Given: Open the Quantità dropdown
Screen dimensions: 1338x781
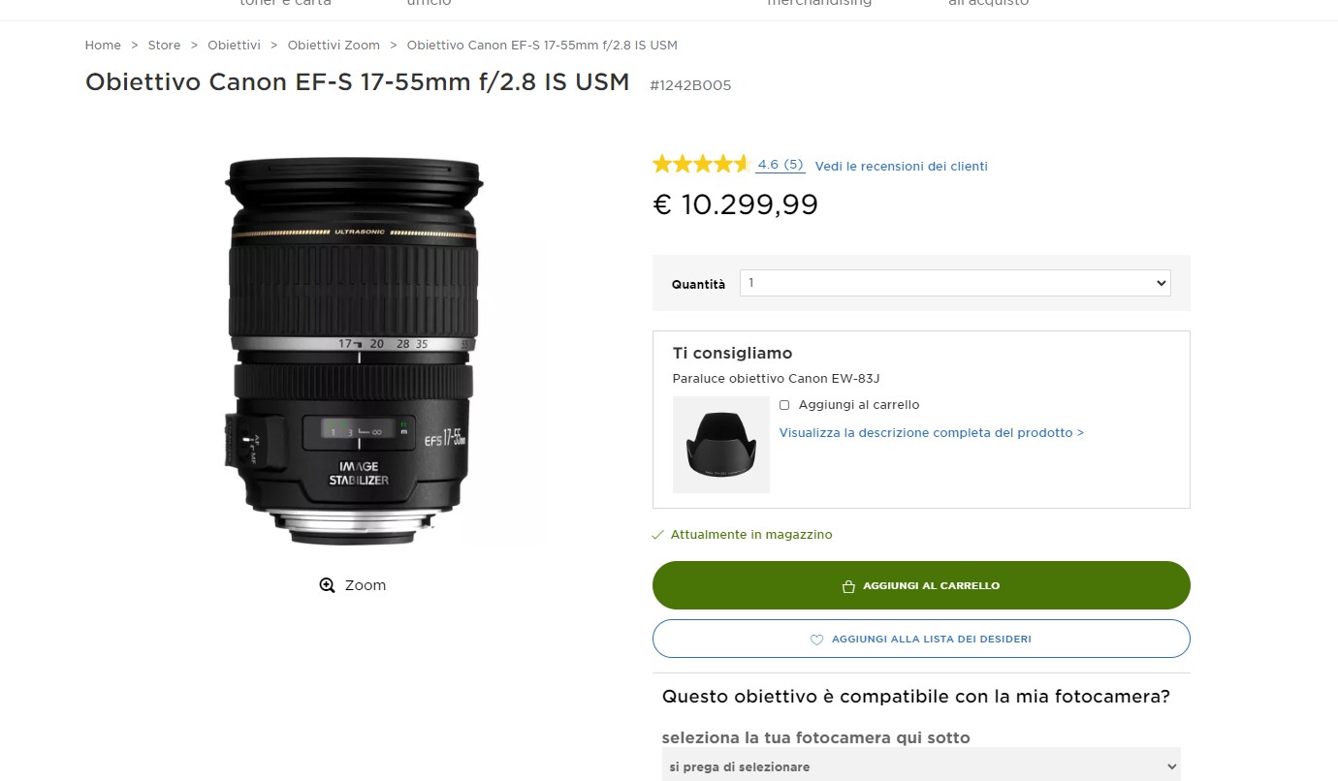Looking at the screenshot, I should [955, 283].
